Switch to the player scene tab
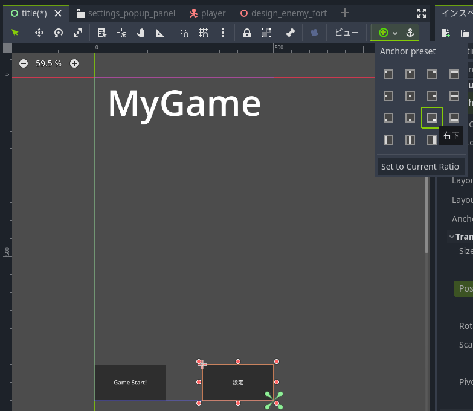 (208, 13)
